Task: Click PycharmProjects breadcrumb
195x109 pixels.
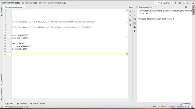Action: 11,3
